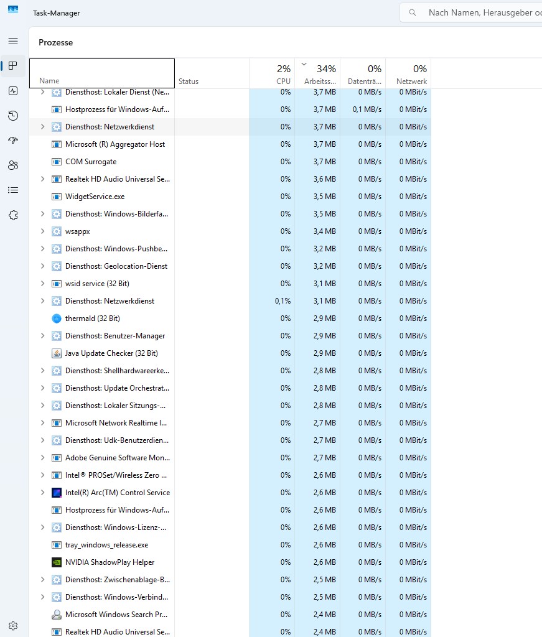Sort by Arbeitsspeicher column header
542x637 pixels.
317,73
